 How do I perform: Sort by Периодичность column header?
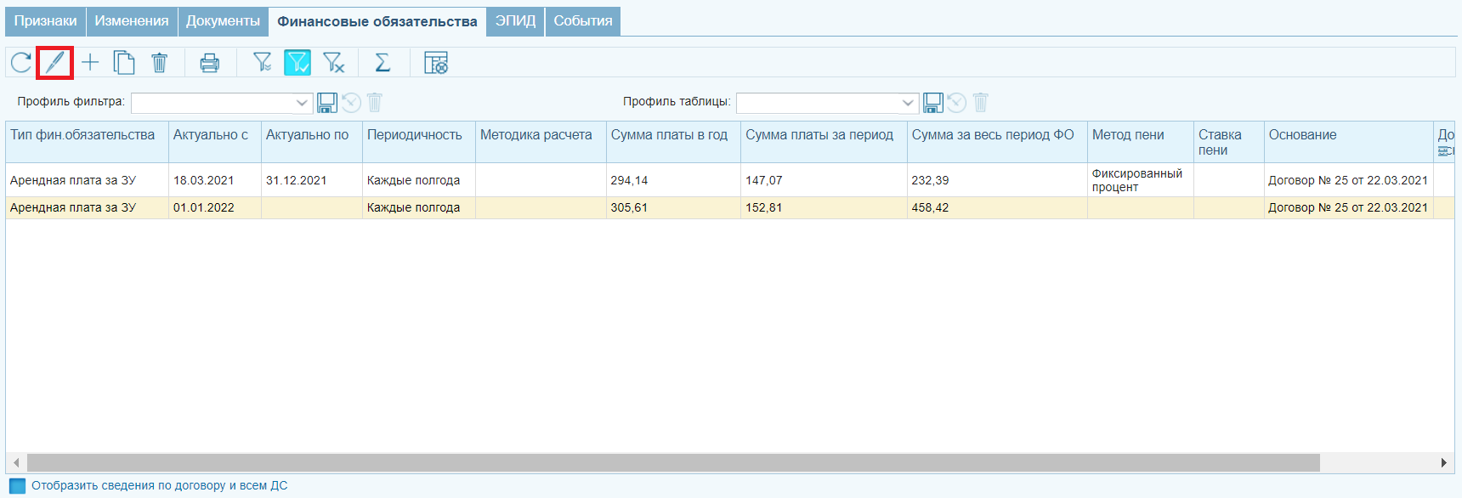[419, 142]
